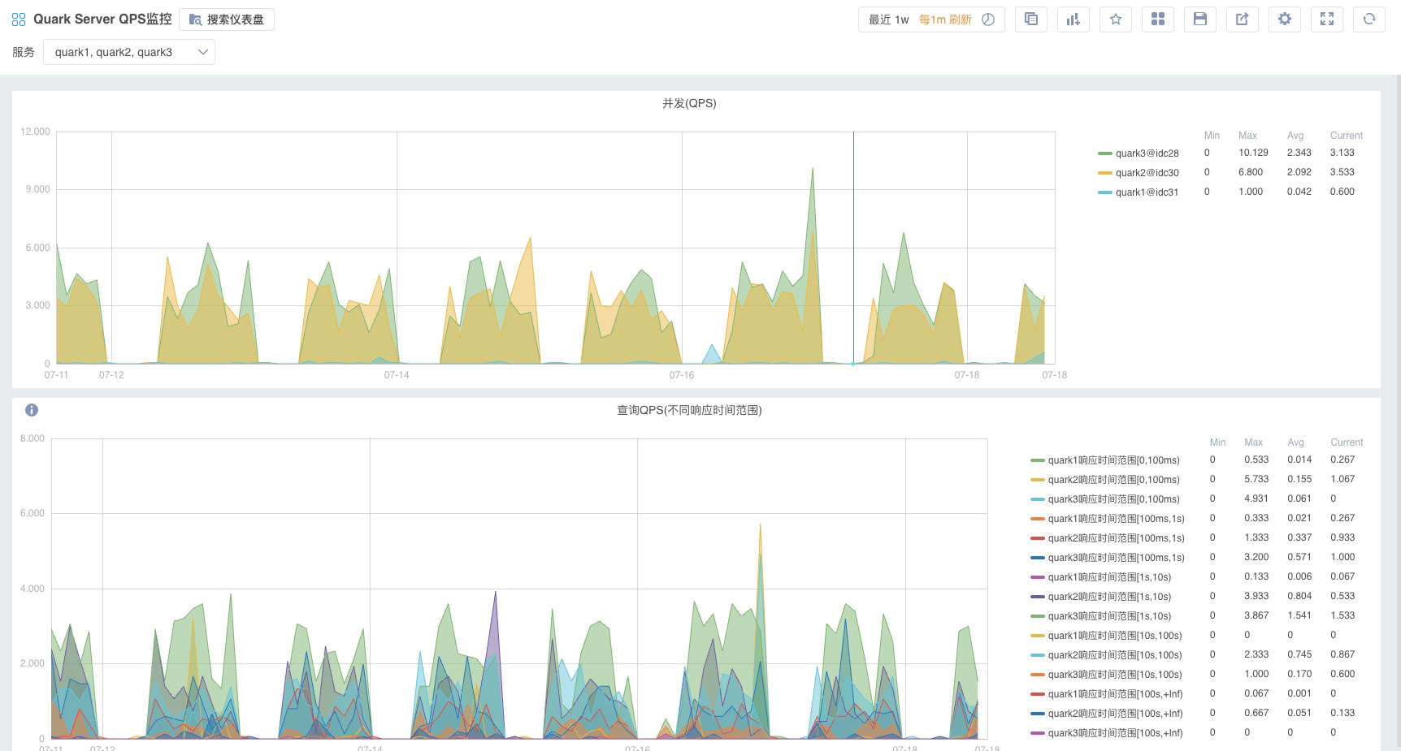Click the clock icon in time picker
1401x751 pixels.
tap(988, 19)
